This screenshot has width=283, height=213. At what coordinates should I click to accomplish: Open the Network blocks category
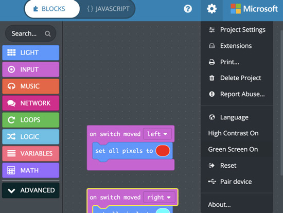tap(30, 103)
